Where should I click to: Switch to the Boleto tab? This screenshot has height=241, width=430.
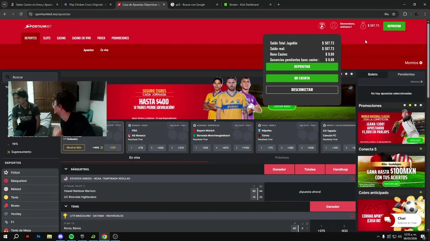point(373,74)
